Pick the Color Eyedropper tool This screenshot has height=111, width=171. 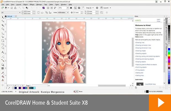(x=2, y=73)
